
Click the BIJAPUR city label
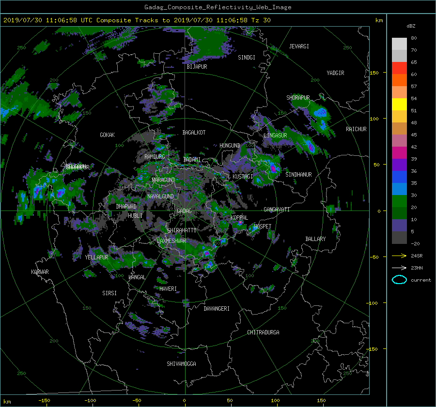click(x=197, y=67)
